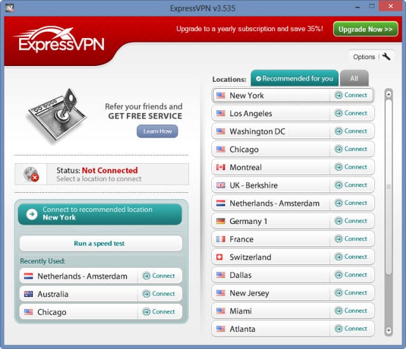Screen dimensions: 406x349
Task: Click the ExpressVPN logo
Action: click(60, 39)
